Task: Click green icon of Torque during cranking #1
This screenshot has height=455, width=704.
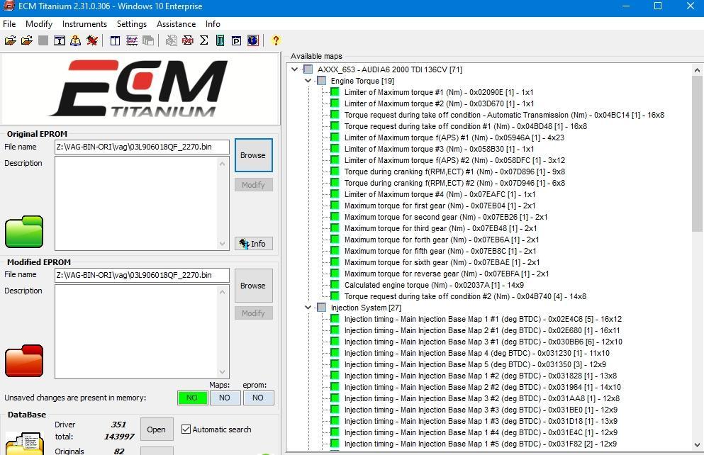Action: 335,171
